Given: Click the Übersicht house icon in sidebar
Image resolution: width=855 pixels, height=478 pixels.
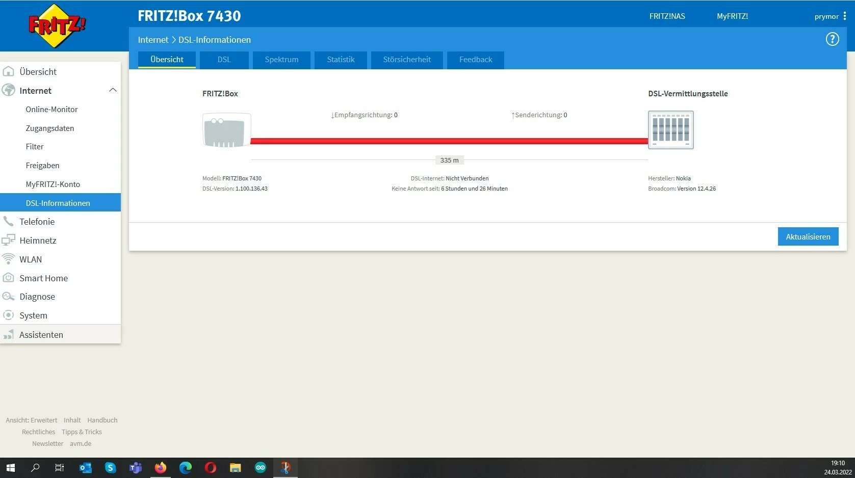Looking at the screenshot, I should (8, 71).
